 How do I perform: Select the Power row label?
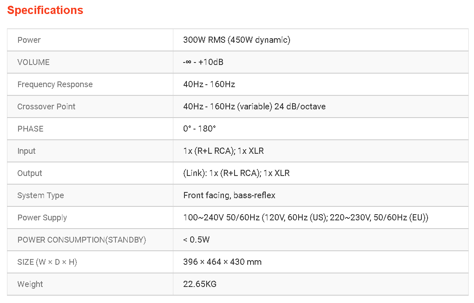coord(29,40)
